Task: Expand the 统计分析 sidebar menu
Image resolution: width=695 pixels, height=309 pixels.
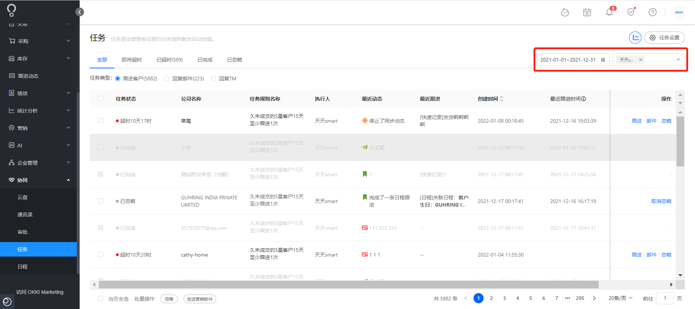Action: [x=68, y=110]
